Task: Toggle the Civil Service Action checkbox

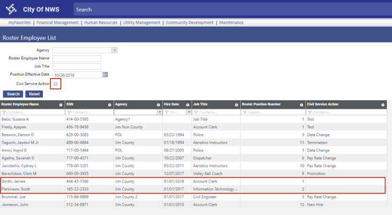Action: pyautogui.click(x=56, y=83)
